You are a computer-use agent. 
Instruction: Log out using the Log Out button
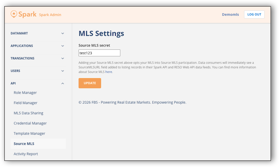254,14
